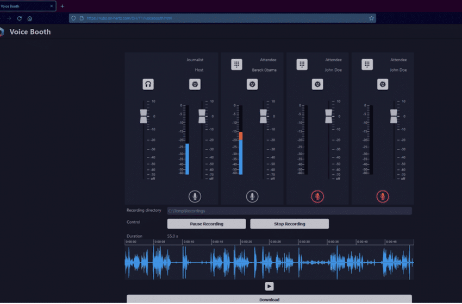This screenshot has width=462, height=304.
Task: Click the Pause Recording button
Action: (207, 224)
